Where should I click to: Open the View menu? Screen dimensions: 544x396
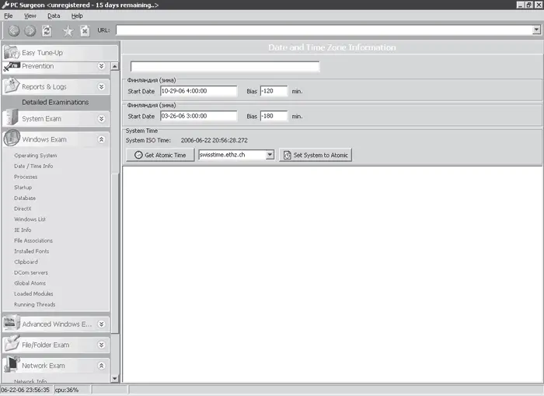(x=30, y=16)
